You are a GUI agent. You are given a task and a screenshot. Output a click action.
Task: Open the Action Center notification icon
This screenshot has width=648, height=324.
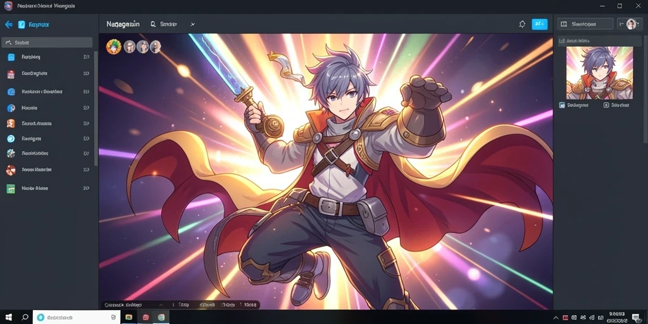tap(637, 318)
